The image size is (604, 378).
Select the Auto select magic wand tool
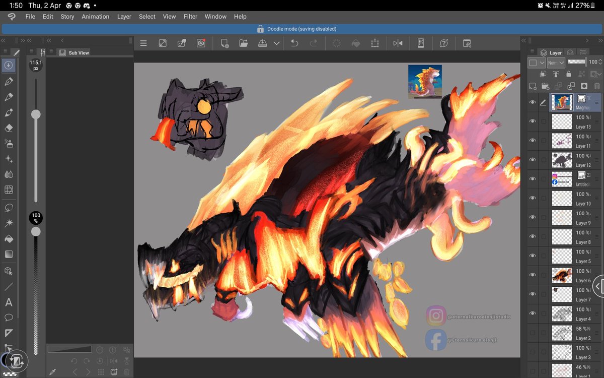9,223
